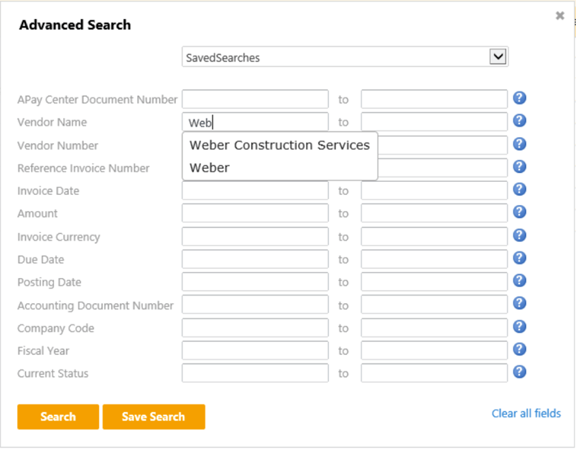
Task: Click help icon beside Vendor Name row
Action: [x=519, y=121]
